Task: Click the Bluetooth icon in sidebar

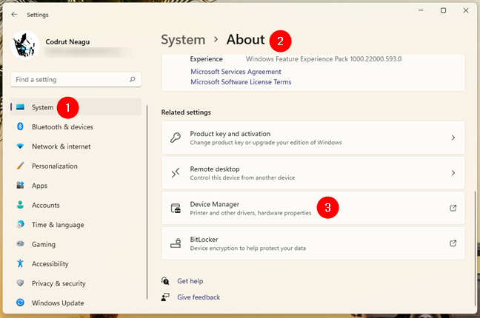Action: coord(20,126)
